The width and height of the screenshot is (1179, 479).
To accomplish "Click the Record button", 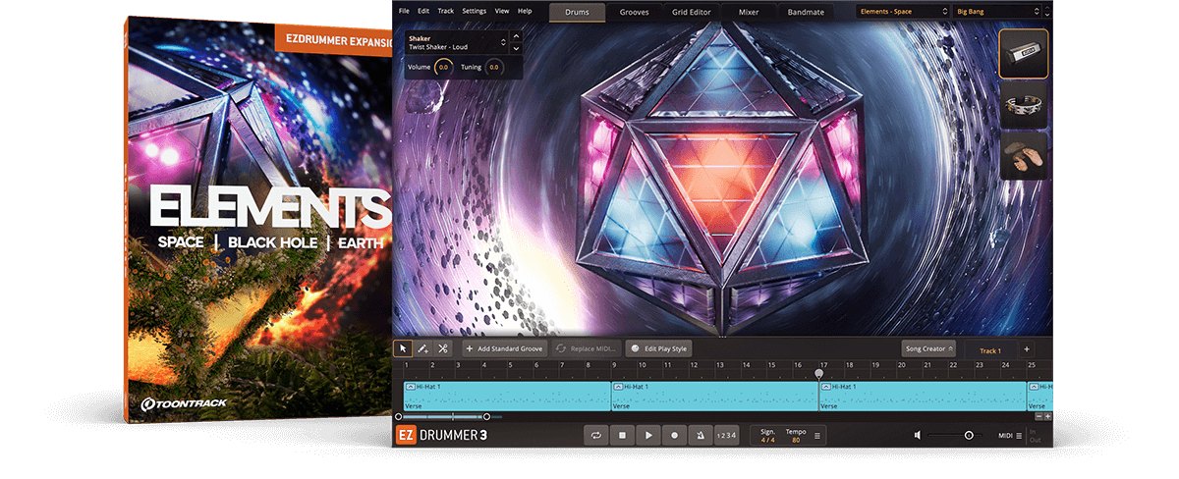I will point(674,435).
